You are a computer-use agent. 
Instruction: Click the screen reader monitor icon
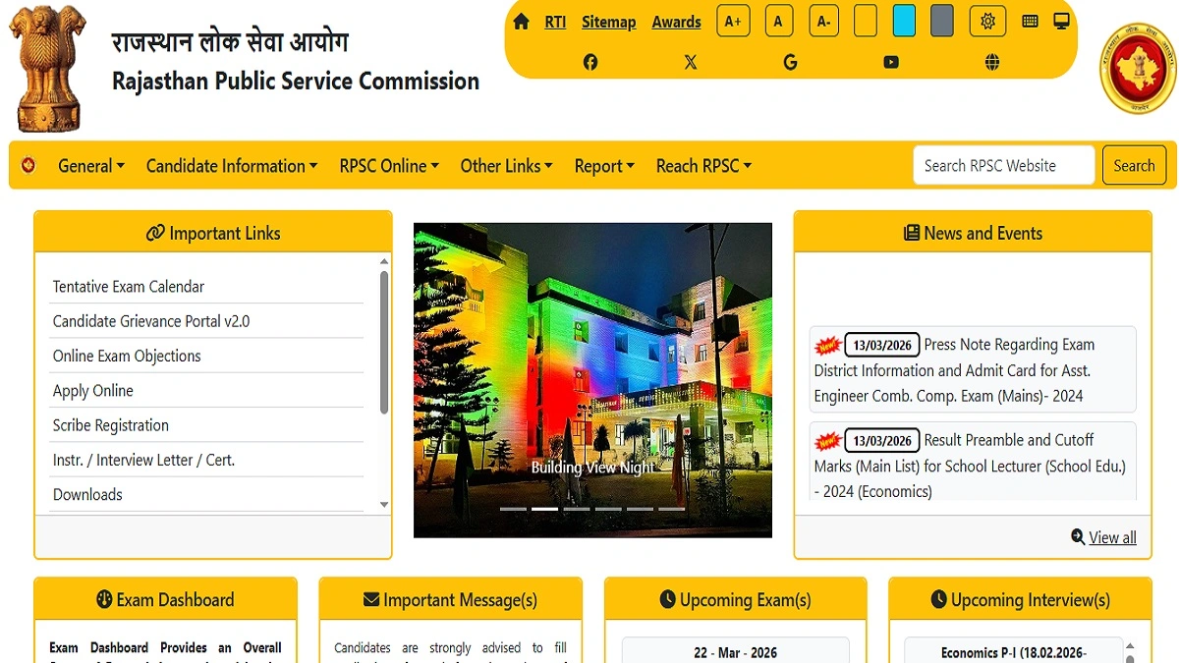pyautogui.click(x=1061, y=20)
